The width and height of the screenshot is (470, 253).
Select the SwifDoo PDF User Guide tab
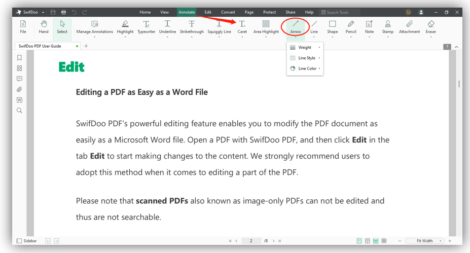(x=47, y=46)
